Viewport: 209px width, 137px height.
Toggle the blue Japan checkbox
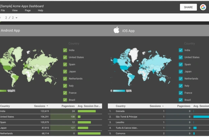click(180, 71)
